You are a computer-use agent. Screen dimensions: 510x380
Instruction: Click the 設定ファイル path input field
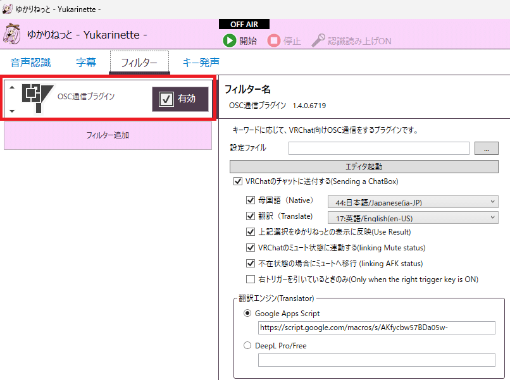coord(378,148)
